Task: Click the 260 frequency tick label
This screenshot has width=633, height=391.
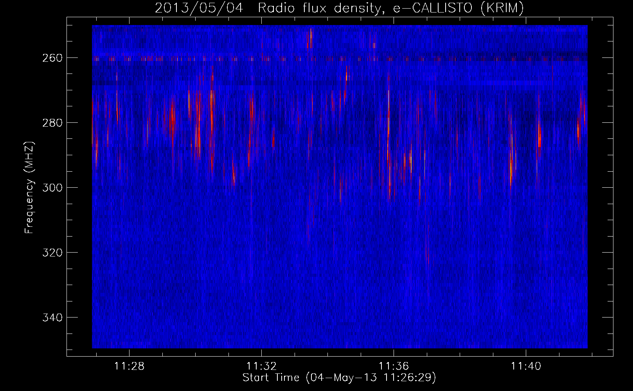Action: [52, 58]
